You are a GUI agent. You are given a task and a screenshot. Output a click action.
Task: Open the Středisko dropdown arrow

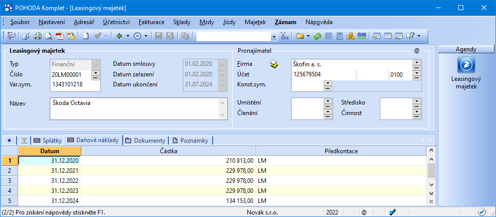[x=417, y=100]
